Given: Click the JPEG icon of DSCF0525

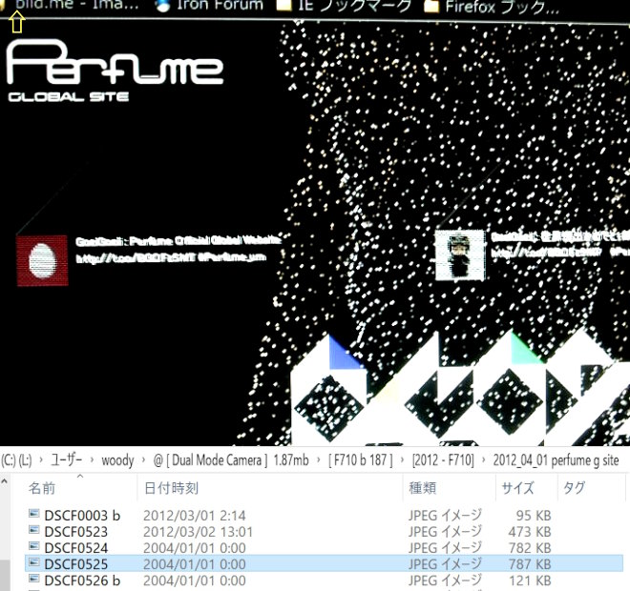Looking at the screenshot, I should point(34,562).
